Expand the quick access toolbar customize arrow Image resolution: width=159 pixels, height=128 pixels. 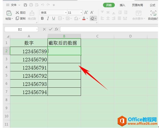pos(54,5)
